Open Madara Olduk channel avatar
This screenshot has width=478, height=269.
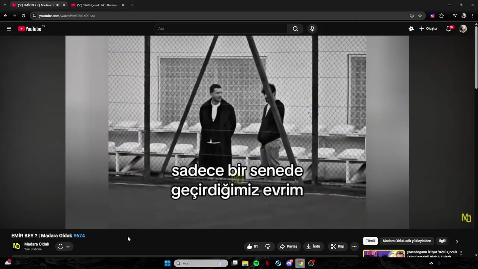point(16,246)
